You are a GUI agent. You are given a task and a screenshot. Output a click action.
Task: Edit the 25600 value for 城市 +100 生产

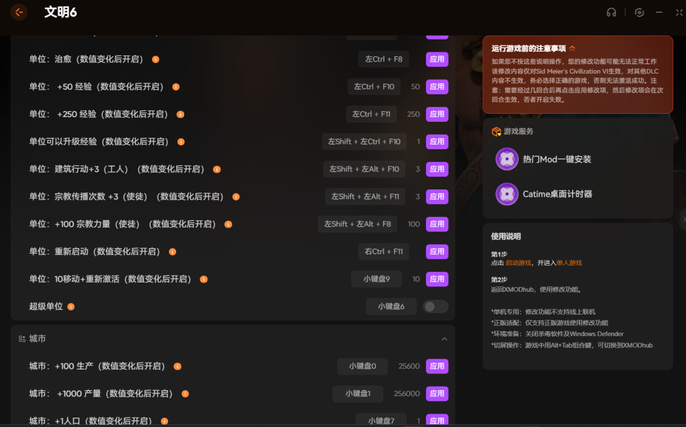point(409,367)
